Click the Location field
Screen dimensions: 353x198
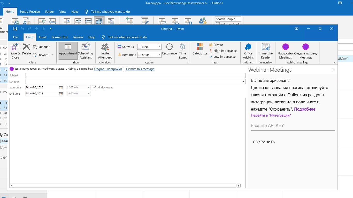click(x=133, y=82)
